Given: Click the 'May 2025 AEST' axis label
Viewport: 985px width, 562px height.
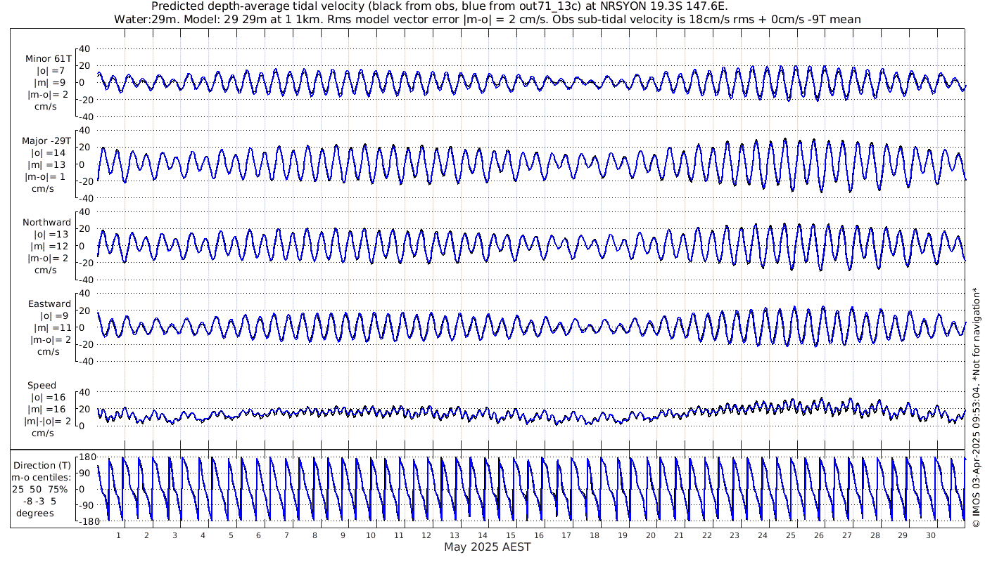Looking at the screenshot, I should 487,547.
